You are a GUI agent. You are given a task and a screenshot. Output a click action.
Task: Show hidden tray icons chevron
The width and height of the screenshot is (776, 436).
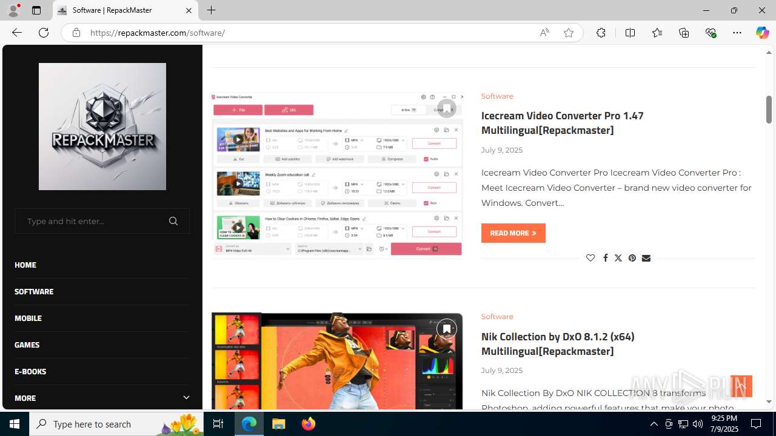pyautogui.click(x=654, y=424)
